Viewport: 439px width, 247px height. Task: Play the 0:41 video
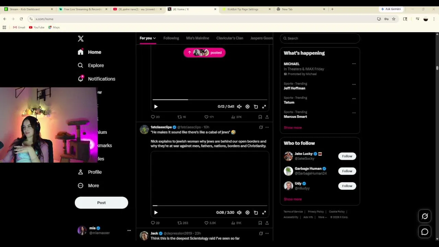(156, 107)
